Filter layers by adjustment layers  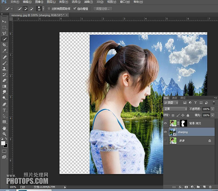190,103
